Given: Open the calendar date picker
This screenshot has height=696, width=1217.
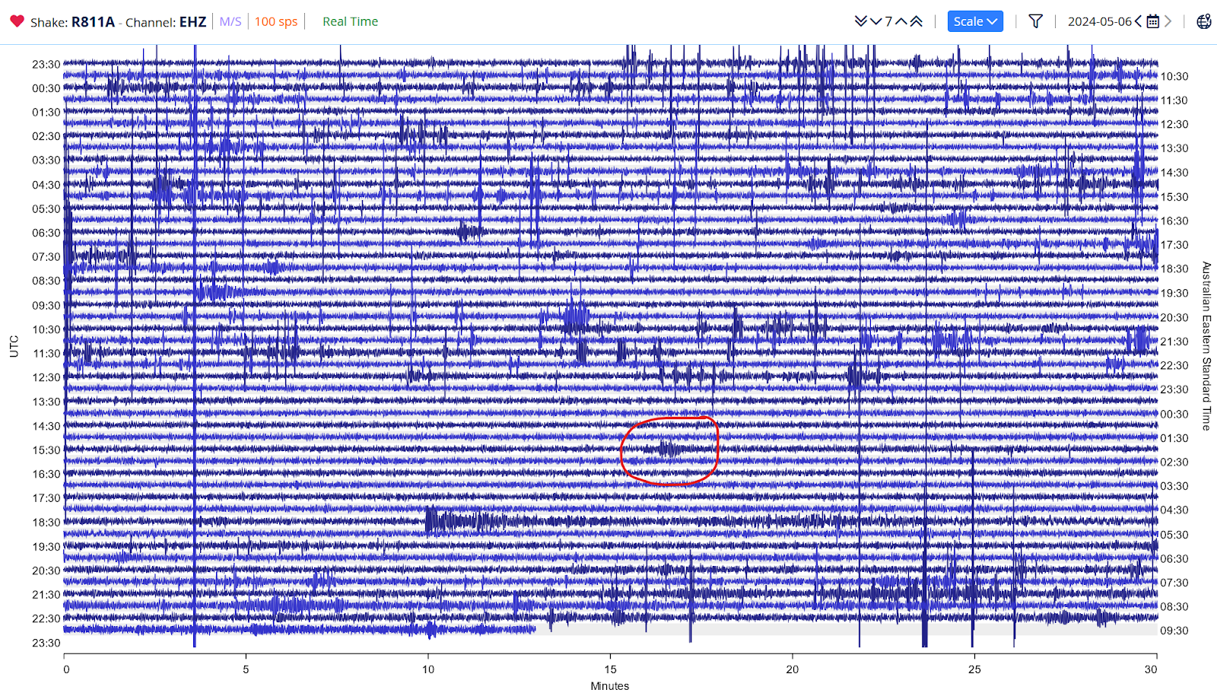Looking at the screenshot, I should tap(1153, 21).
